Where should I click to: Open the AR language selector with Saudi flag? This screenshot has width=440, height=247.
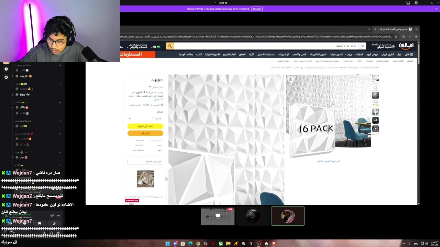point(156,47)
